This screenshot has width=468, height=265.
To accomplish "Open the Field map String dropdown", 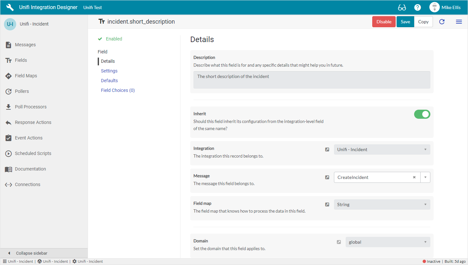I will [382, 204].
